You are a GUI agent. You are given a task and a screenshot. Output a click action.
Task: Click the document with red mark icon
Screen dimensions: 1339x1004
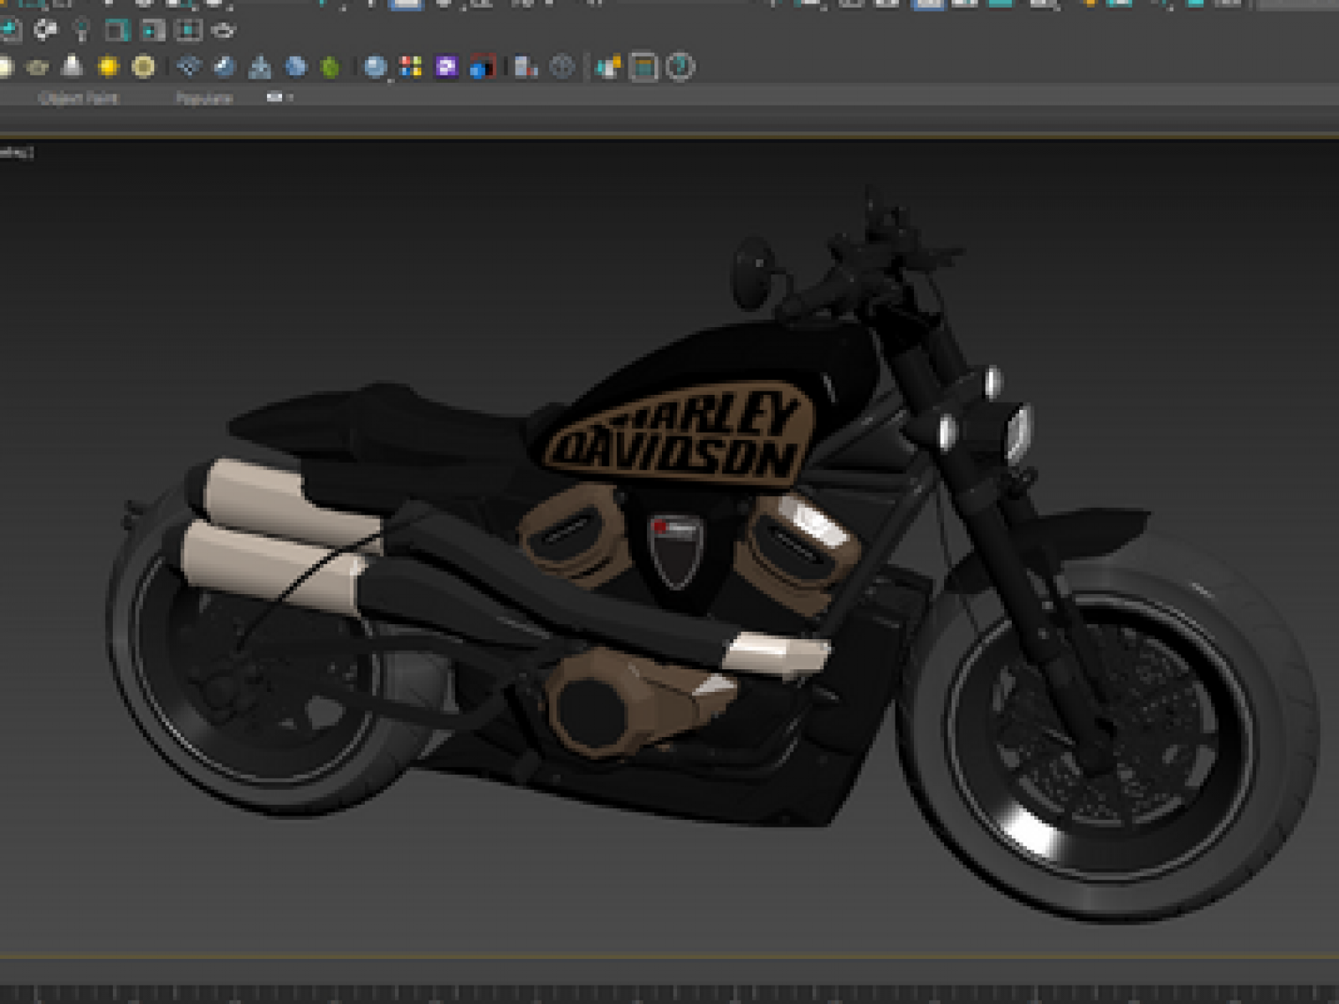pos(526,66)
